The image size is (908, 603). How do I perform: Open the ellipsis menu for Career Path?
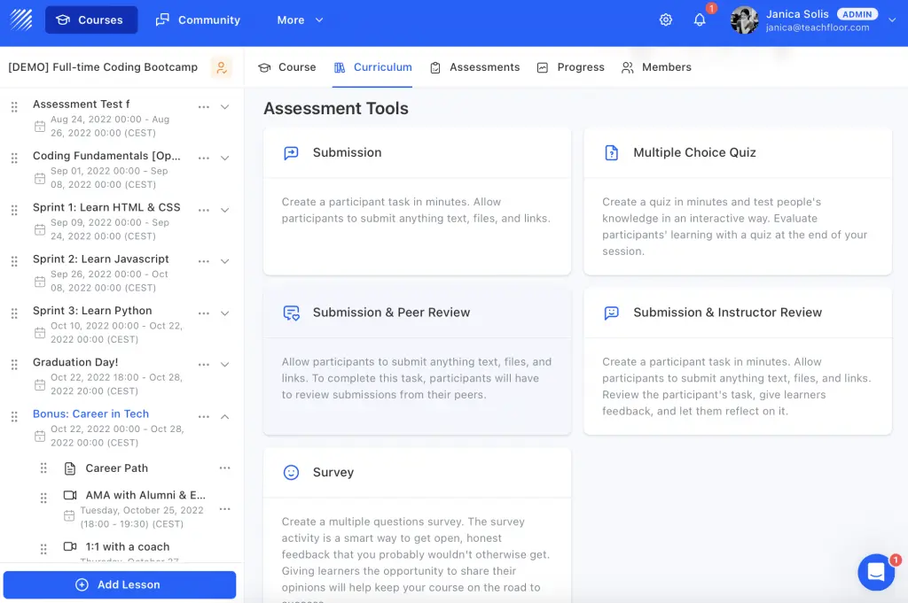[x=224, y=468]
